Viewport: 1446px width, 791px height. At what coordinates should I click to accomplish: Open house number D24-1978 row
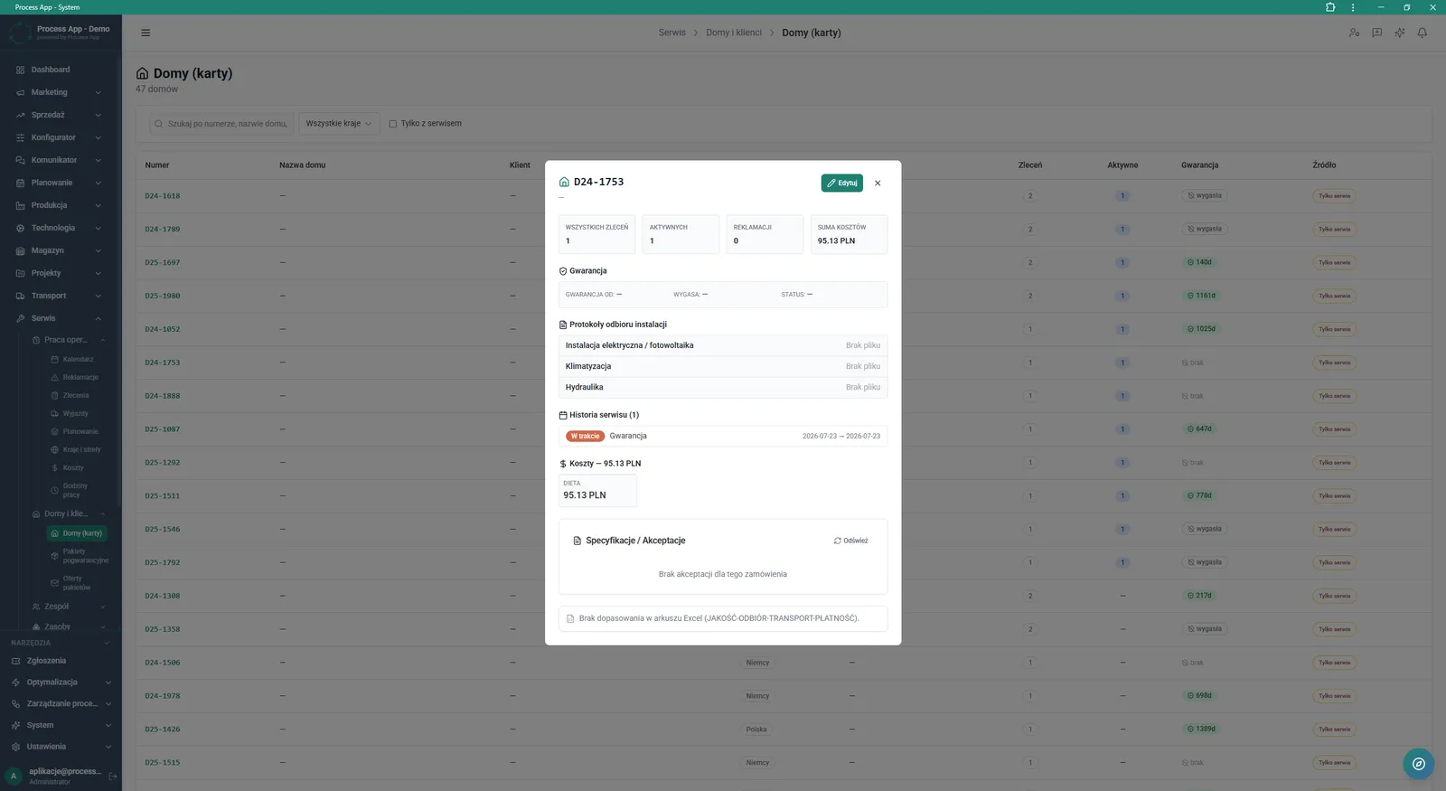[163, 696]
